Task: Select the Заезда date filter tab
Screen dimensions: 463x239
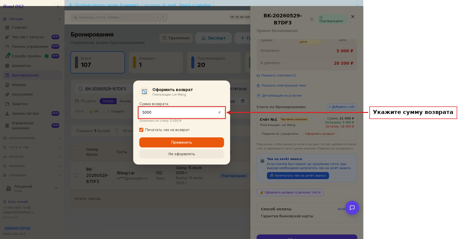Action: (108, 101)
